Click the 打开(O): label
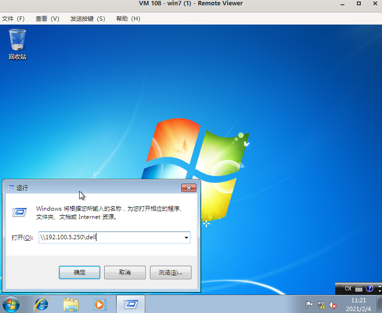382x313 pixels. click(22, 237)
